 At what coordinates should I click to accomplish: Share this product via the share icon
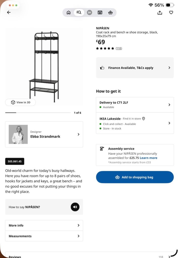tap(160, 13)
